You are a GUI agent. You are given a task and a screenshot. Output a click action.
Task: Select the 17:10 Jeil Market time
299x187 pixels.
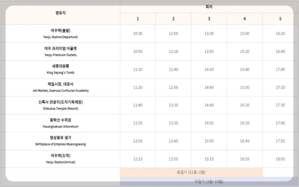tap(280, 88)
